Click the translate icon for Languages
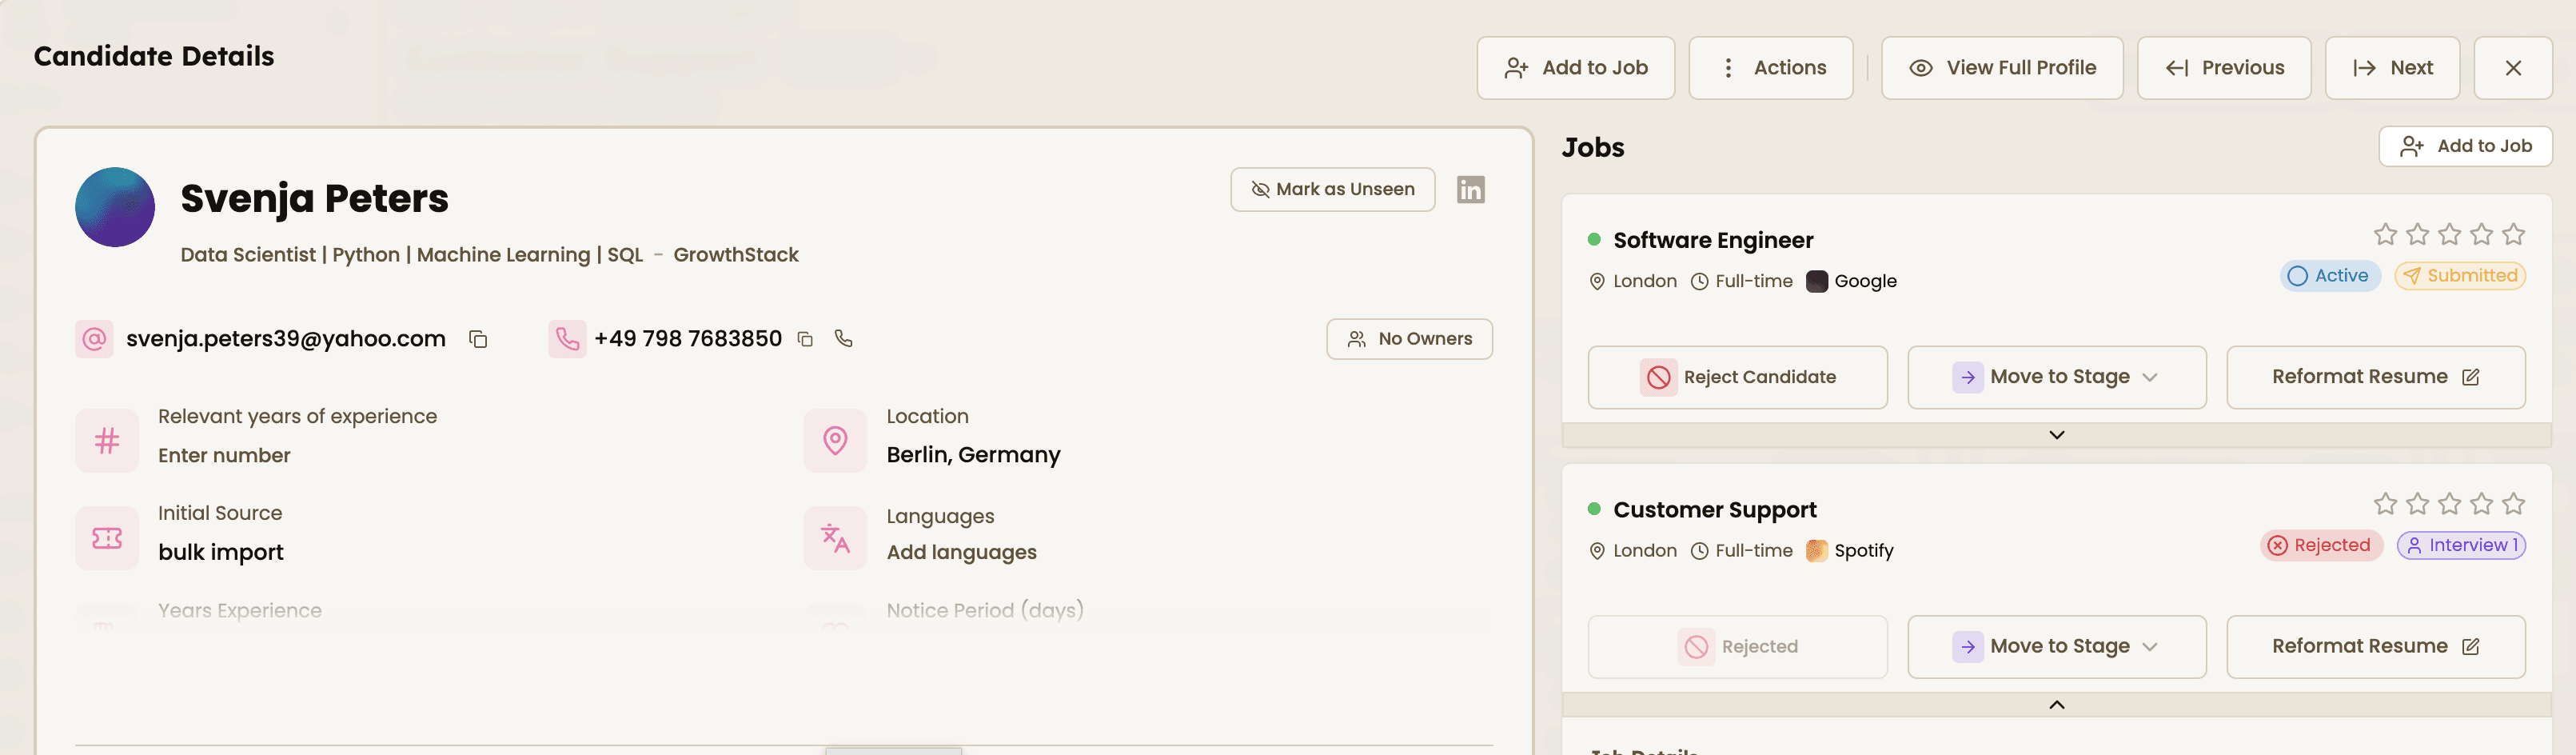This screenshot has height=755, width=2576. (x=835, y=538)
